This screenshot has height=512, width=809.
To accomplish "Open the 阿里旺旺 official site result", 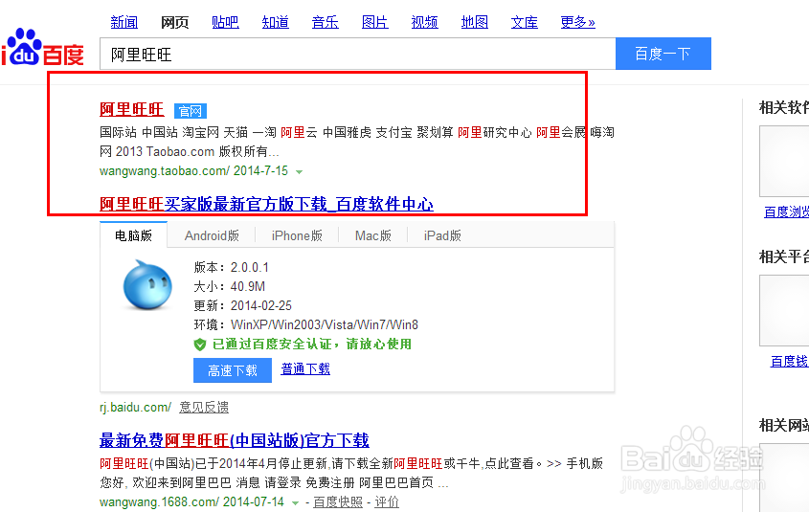I will pyautogui.click(x=131, y=109).
